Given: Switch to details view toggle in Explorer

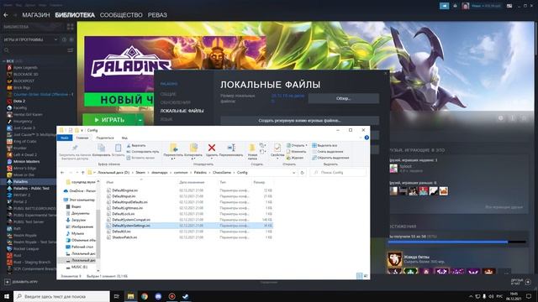Looking at the screenshot, I should [x=359, y=276].
